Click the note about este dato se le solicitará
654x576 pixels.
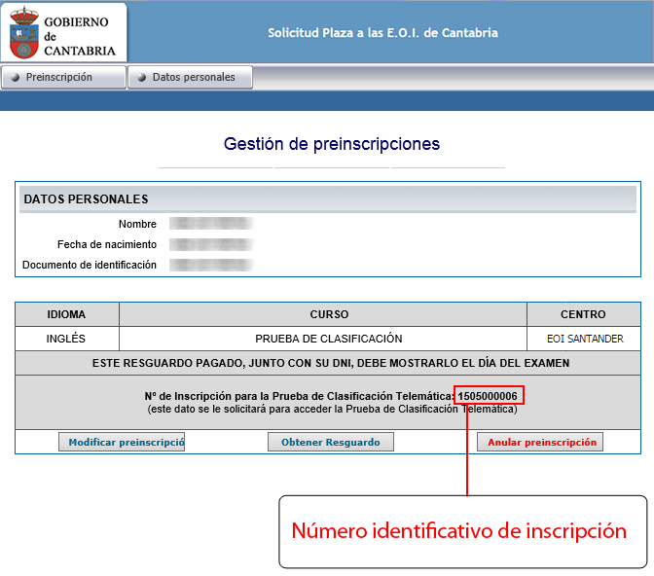coord(333,410)
